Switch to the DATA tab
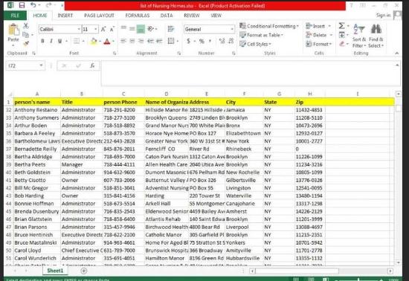Image resolution: width=409 pixels, height=281 pixels. [x=167, y=16]
